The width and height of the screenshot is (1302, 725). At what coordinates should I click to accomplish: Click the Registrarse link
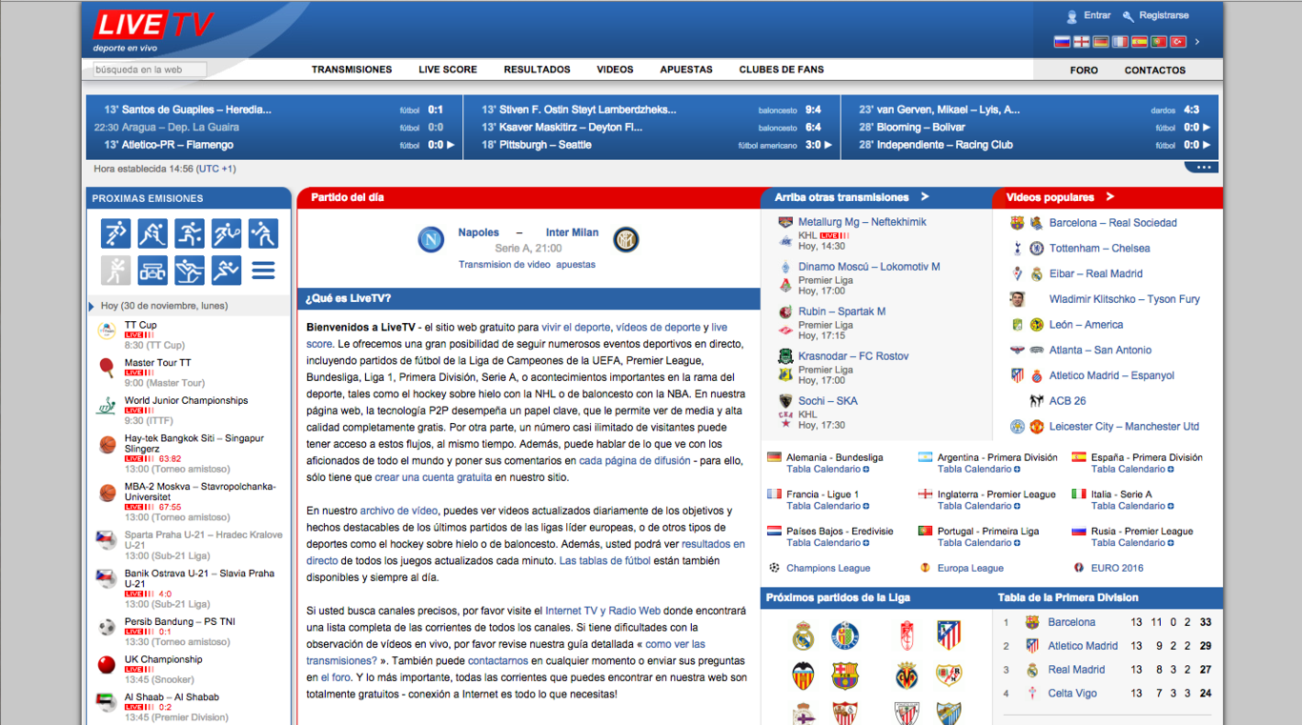(1163, 15)
